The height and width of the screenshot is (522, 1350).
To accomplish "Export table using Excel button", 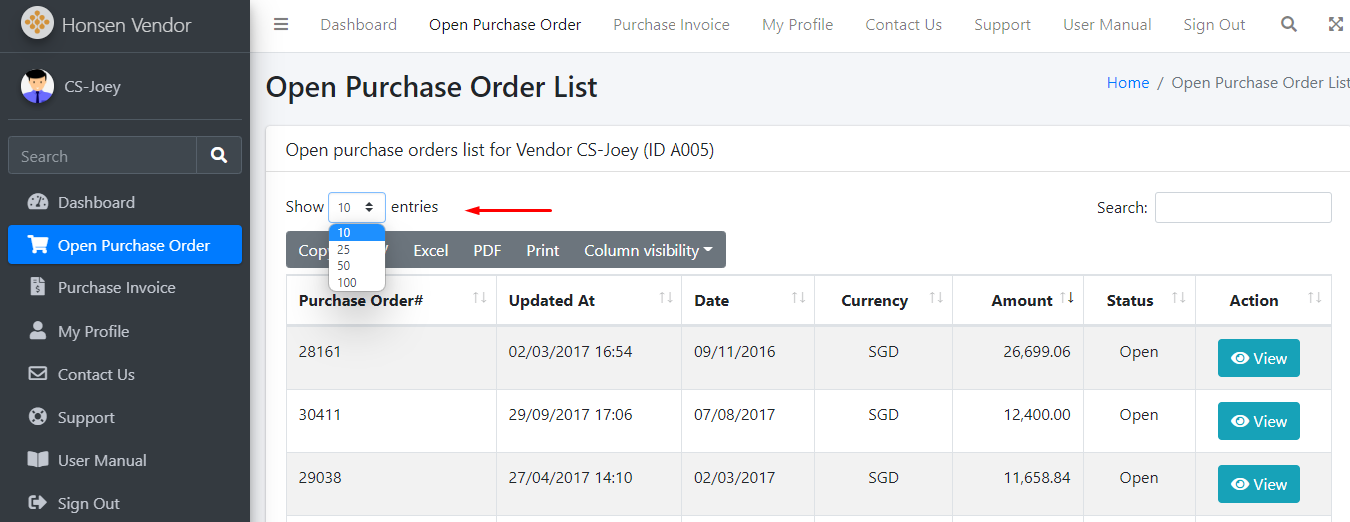I will click(430, 250).
